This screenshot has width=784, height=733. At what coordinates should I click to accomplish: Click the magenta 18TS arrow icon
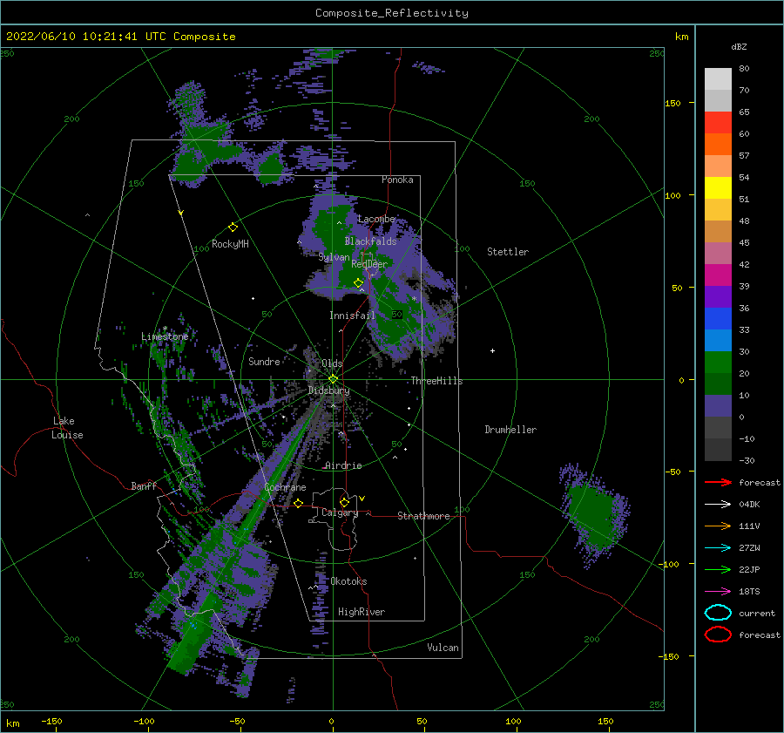click(718, 592)
